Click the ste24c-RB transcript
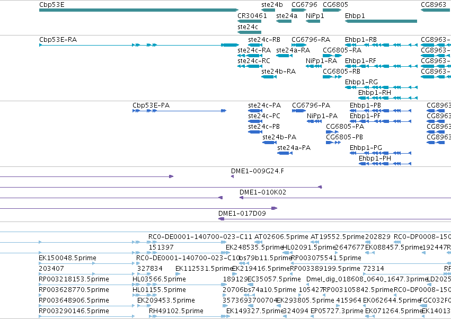 (255, 45)
